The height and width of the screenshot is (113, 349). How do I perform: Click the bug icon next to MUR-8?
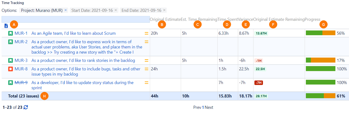10,69
